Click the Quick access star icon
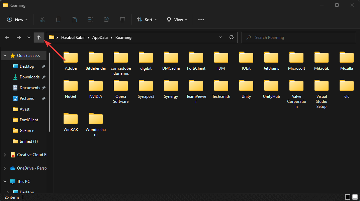 12,55
